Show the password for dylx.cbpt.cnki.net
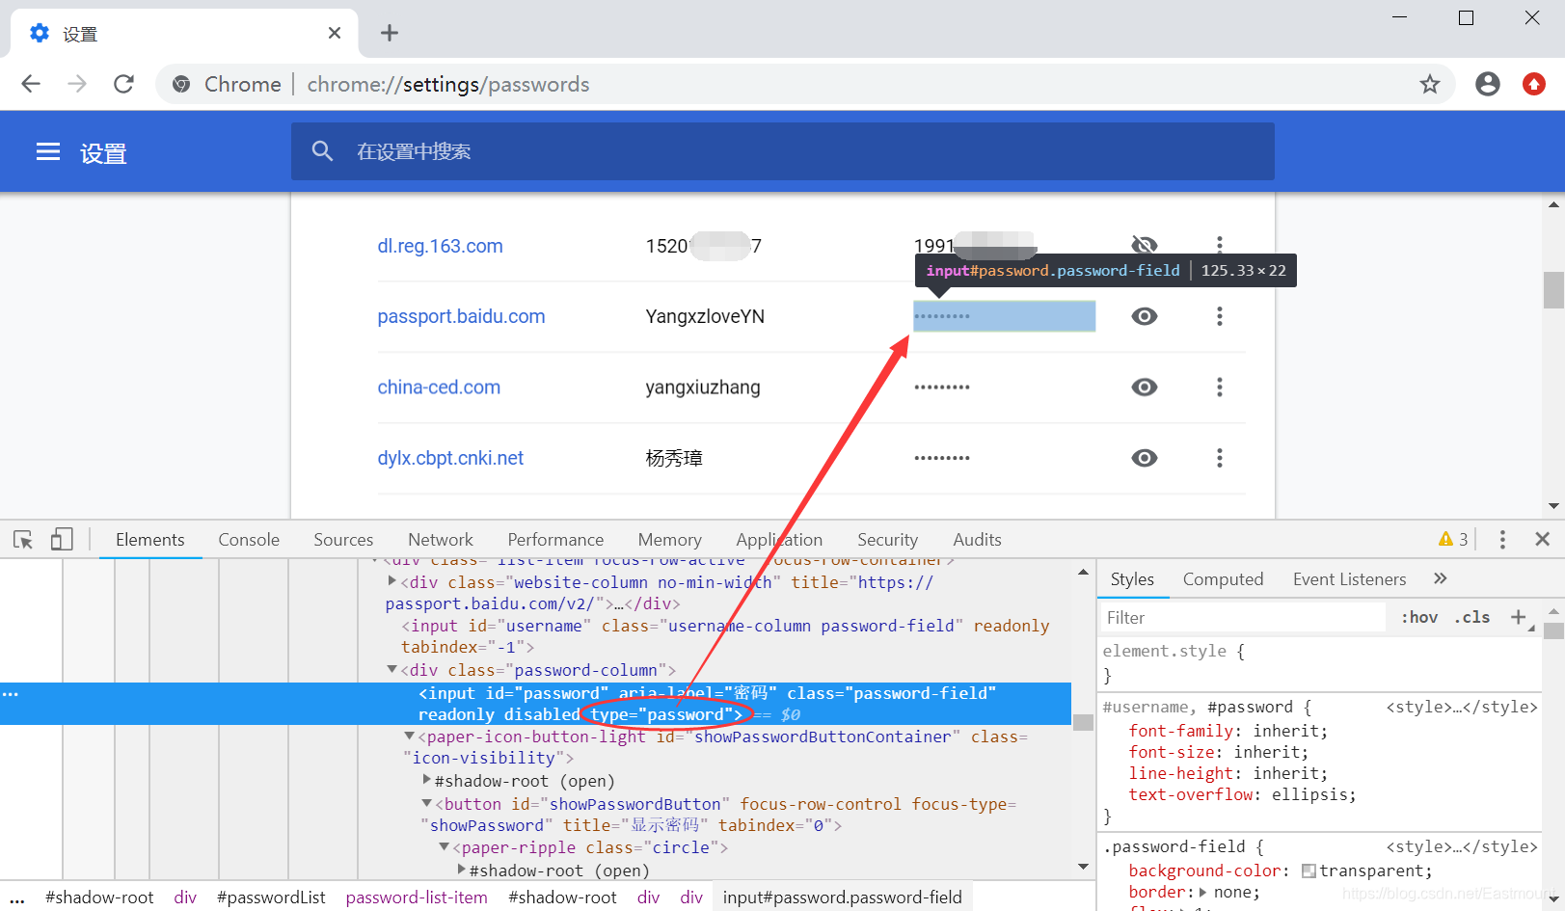Screen dimensions: 1565x911 (x=1145, y=458)
